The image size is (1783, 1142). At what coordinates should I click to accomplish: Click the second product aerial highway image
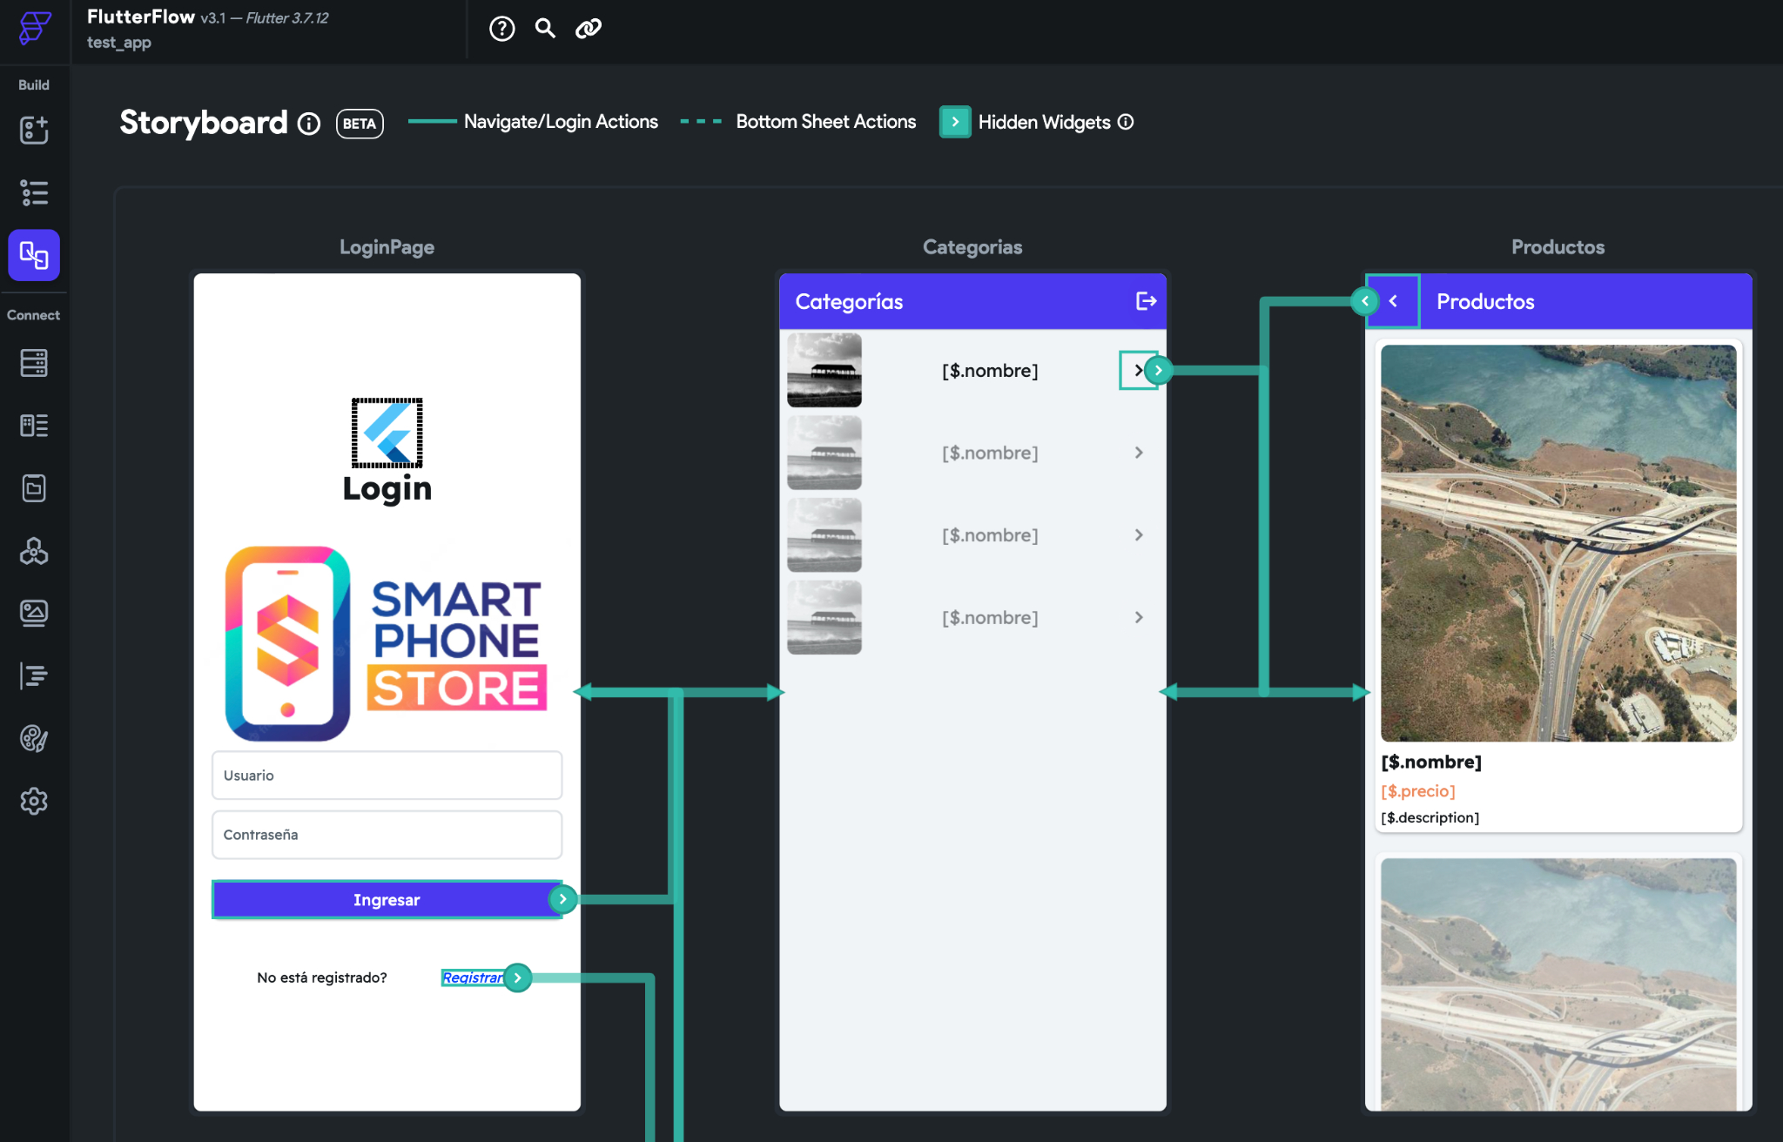click(1558, 984)
